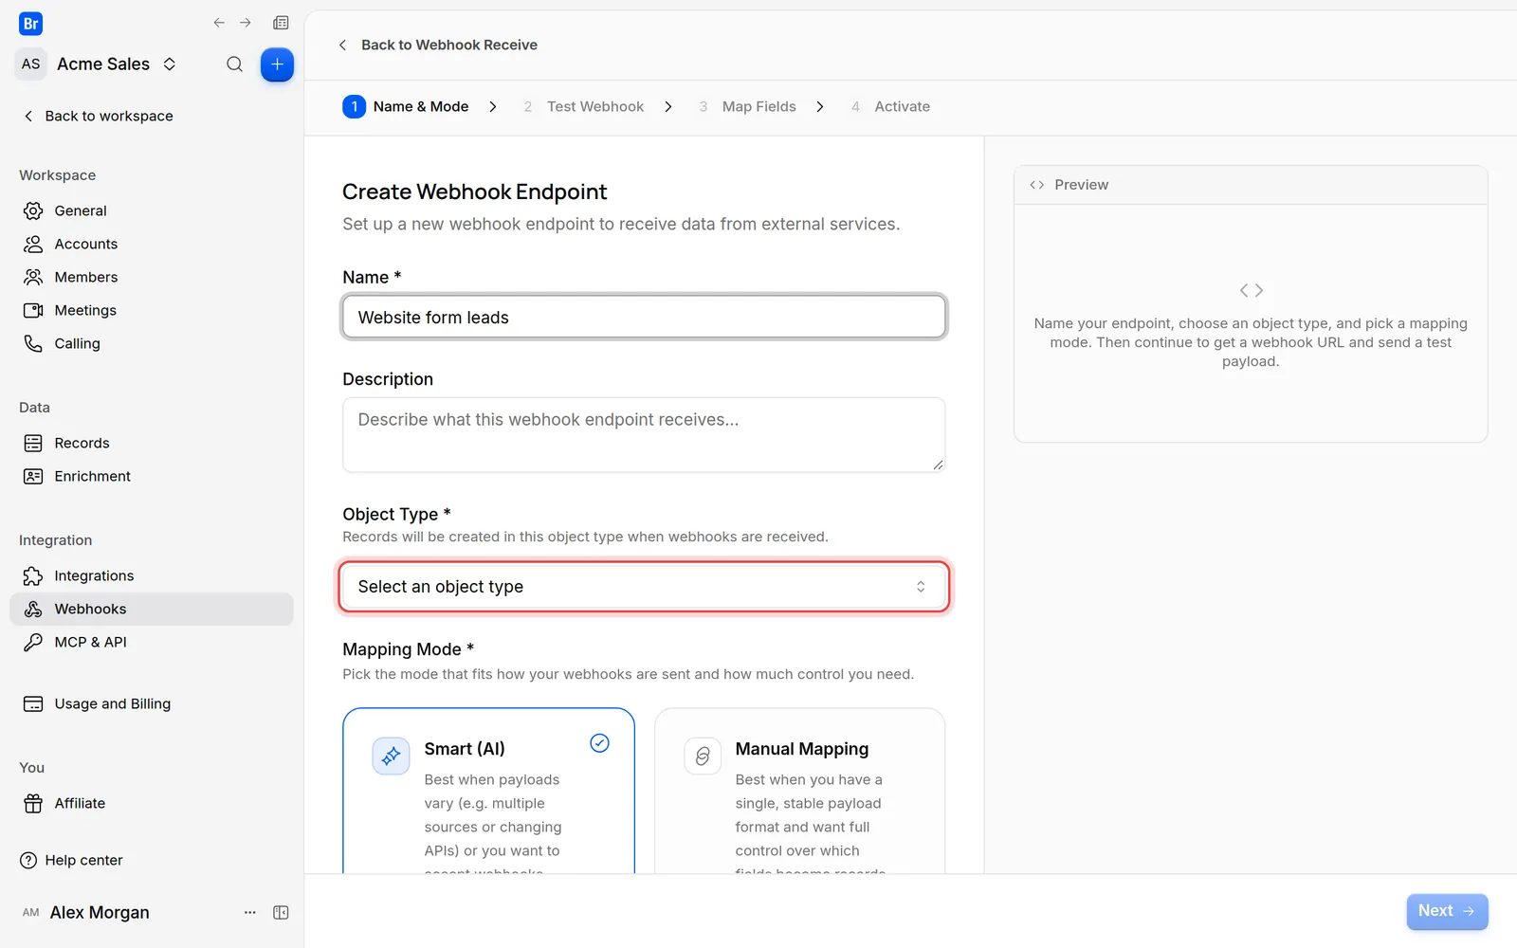Click Back to workspace

pos(98,116)
